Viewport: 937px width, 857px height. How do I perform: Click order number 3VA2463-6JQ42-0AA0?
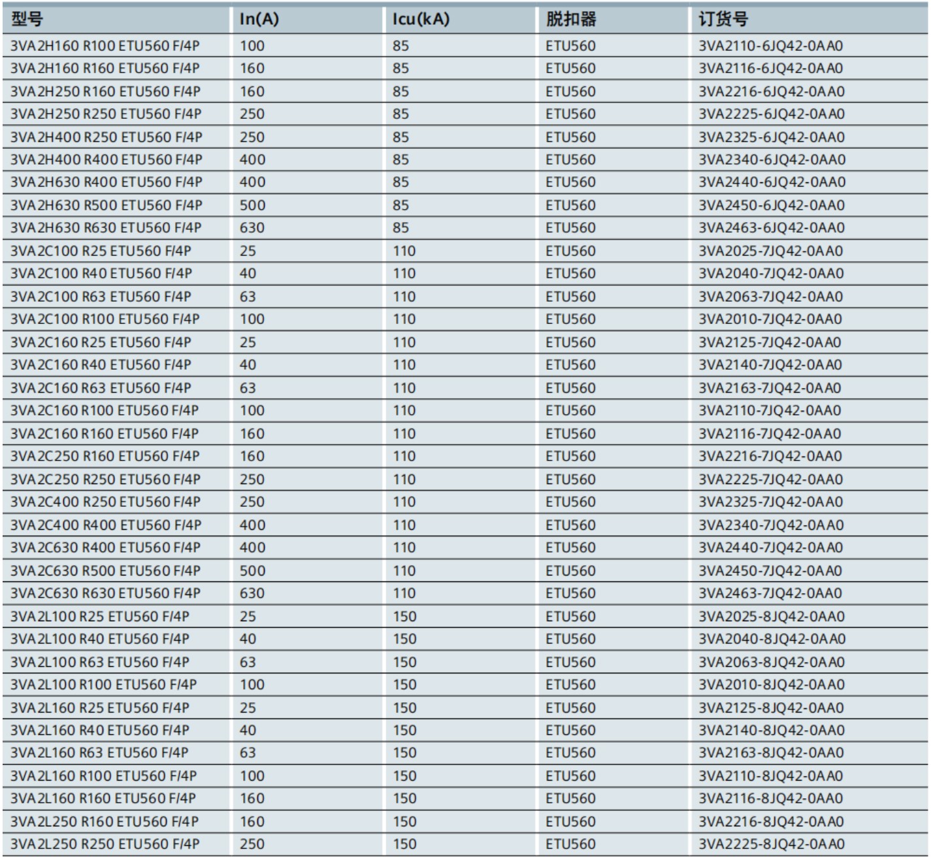[772, 227]
